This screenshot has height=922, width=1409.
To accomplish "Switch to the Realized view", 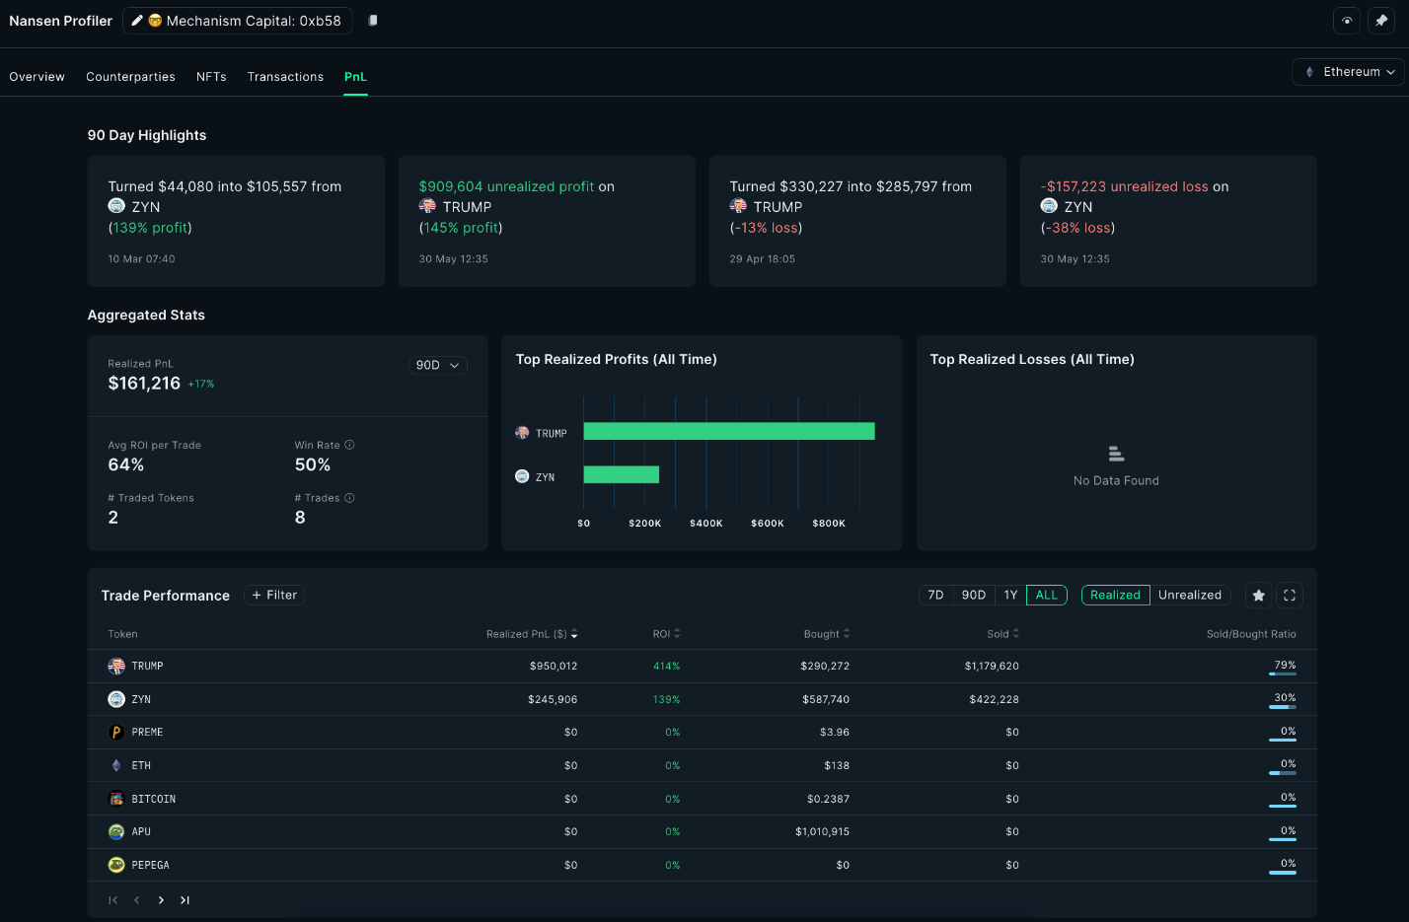I will click(x=1115, y=595).
